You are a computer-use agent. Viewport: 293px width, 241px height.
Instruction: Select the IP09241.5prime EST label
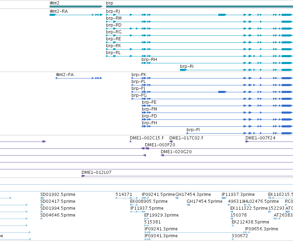coord(158,195)
